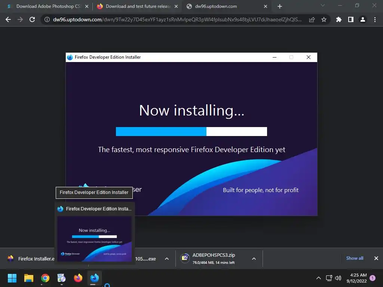
Task: Open the tab search chevron in the title bar
Action: point(323,5)
